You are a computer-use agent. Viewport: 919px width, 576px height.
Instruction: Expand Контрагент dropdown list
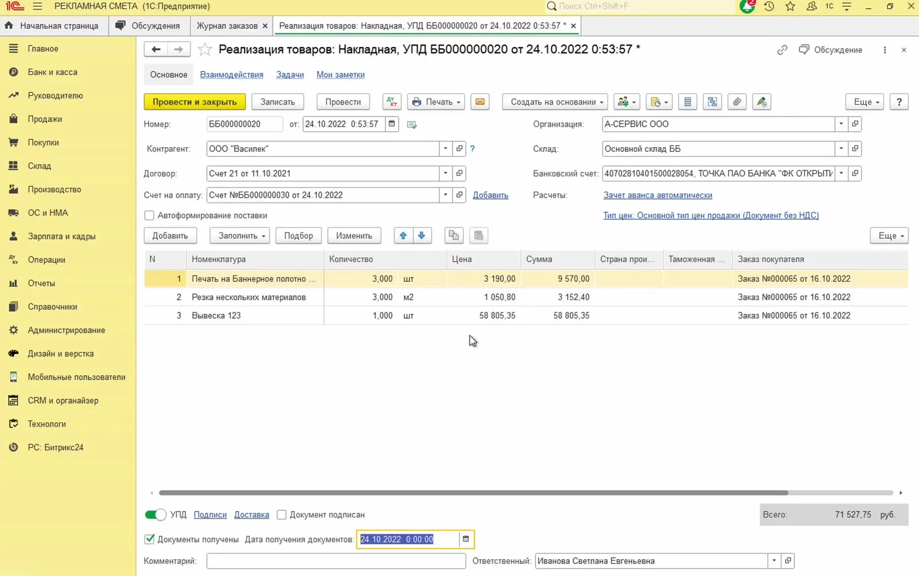446,149
